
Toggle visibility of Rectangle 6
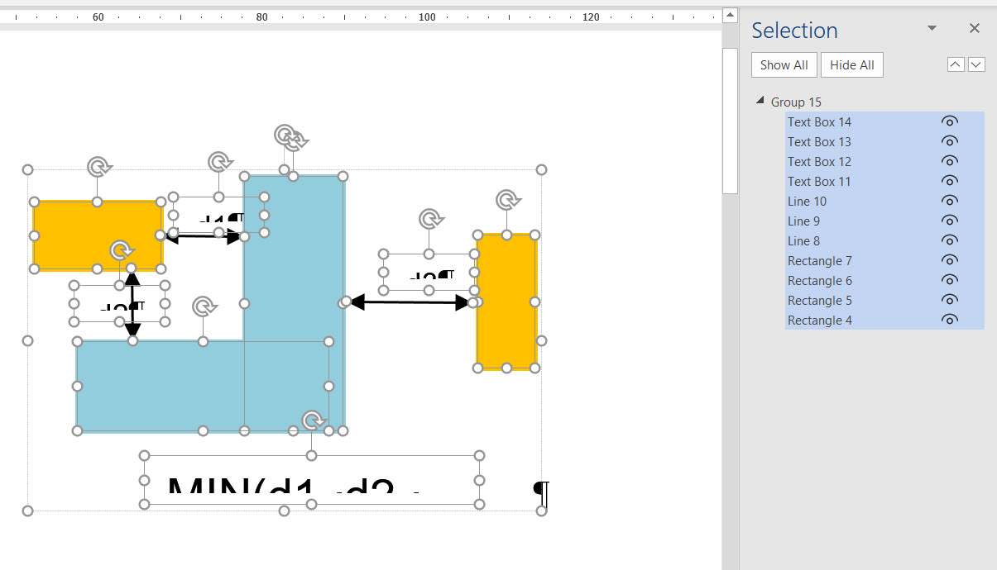click(950, 281)
